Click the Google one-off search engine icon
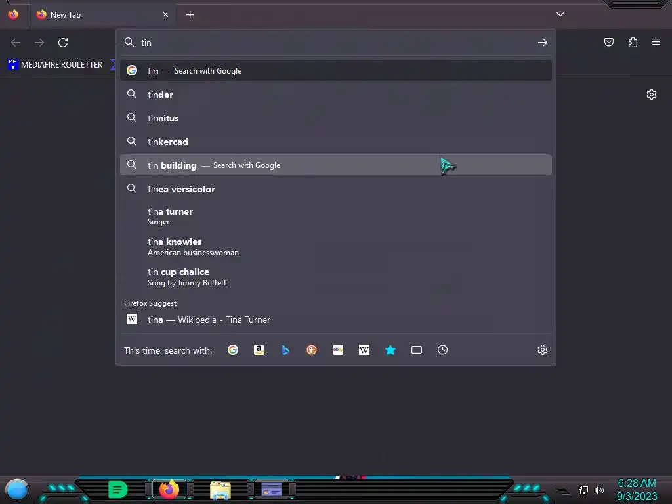Screen dimensions: 672x504 (233, 350)
